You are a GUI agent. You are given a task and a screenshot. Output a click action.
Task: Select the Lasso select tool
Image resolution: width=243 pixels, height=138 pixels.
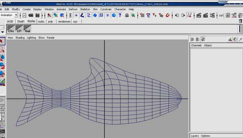[2, 50]
